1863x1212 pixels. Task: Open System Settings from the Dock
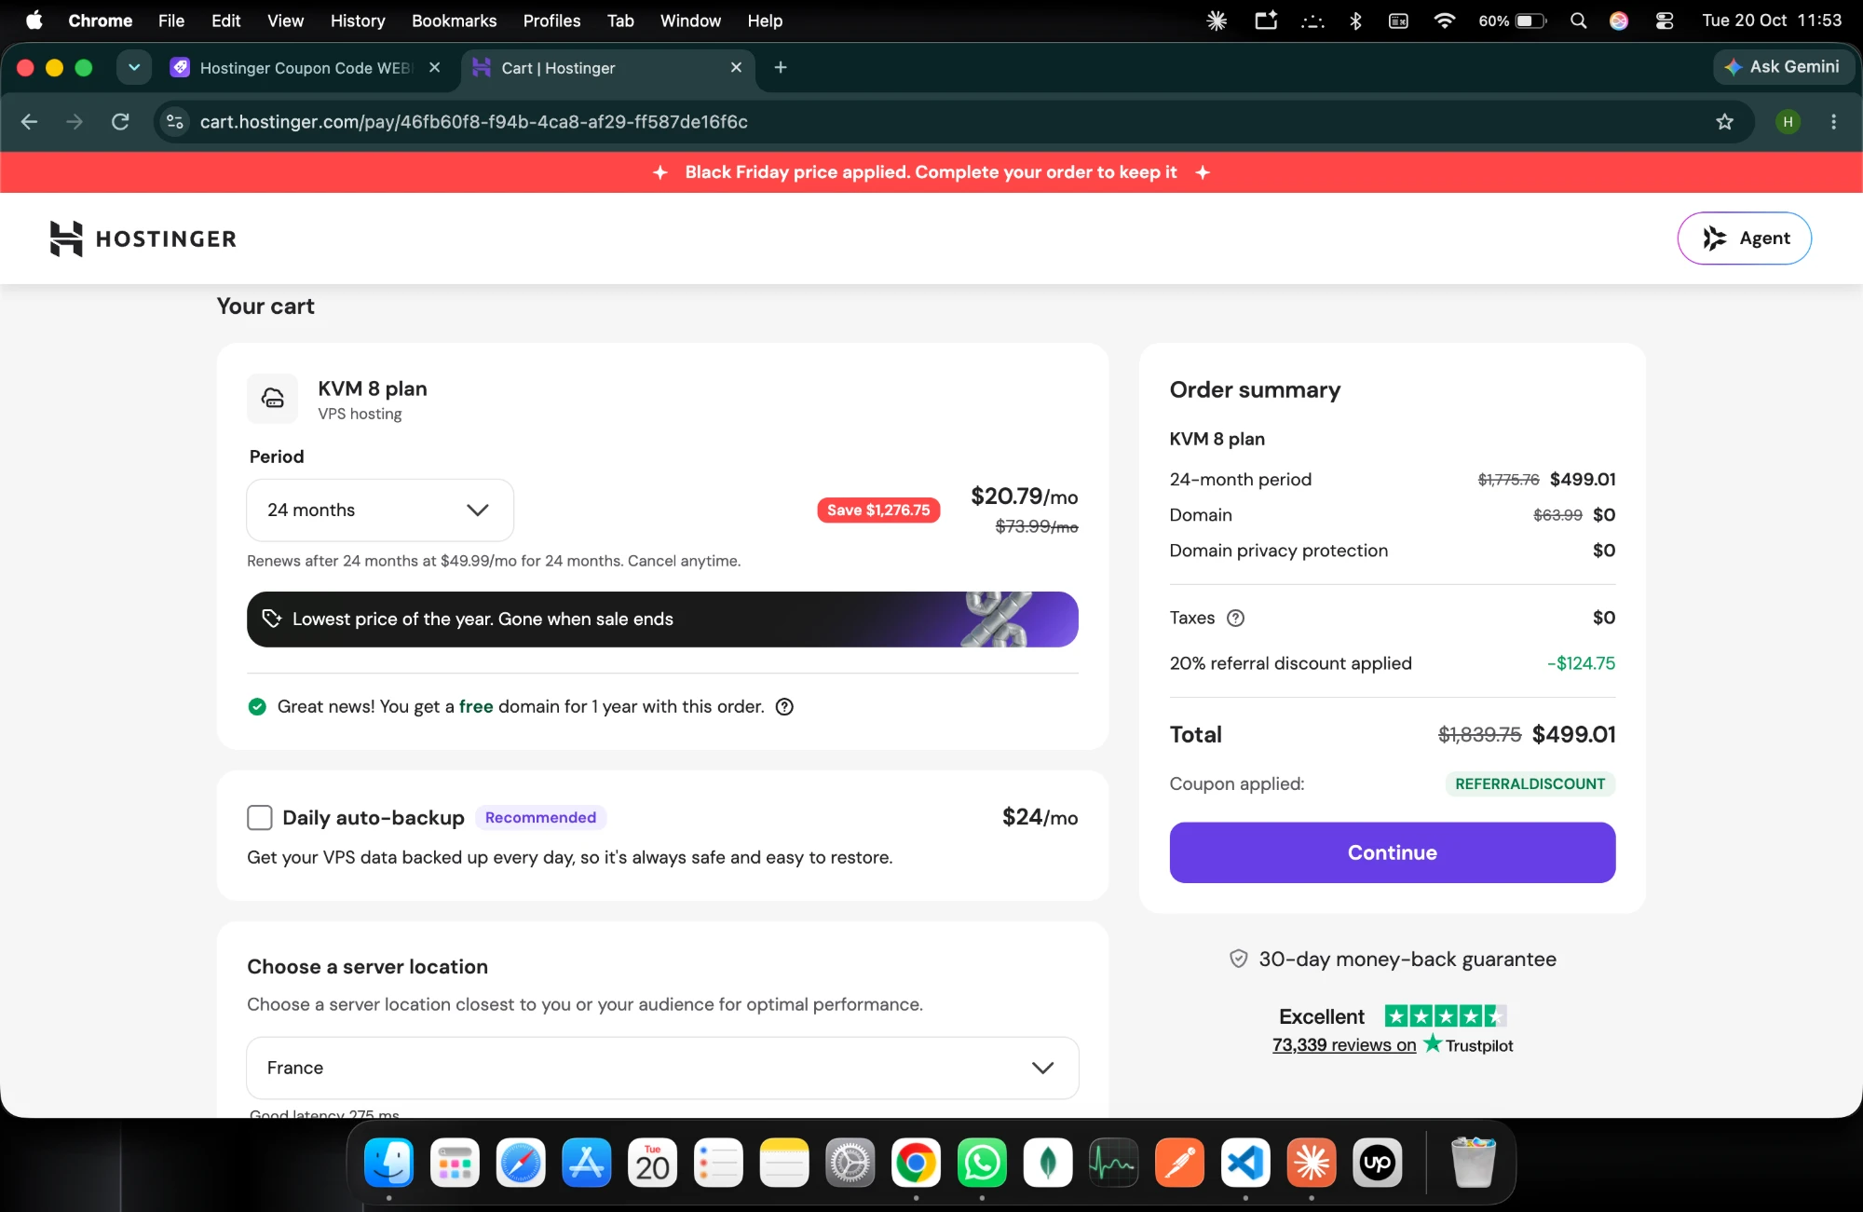tap(850, 1163)
